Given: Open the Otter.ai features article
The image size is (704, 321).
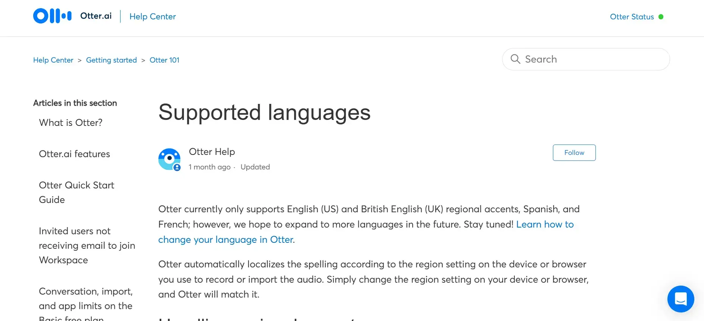Looking at the screenshot, I should (x=74, y=154).
